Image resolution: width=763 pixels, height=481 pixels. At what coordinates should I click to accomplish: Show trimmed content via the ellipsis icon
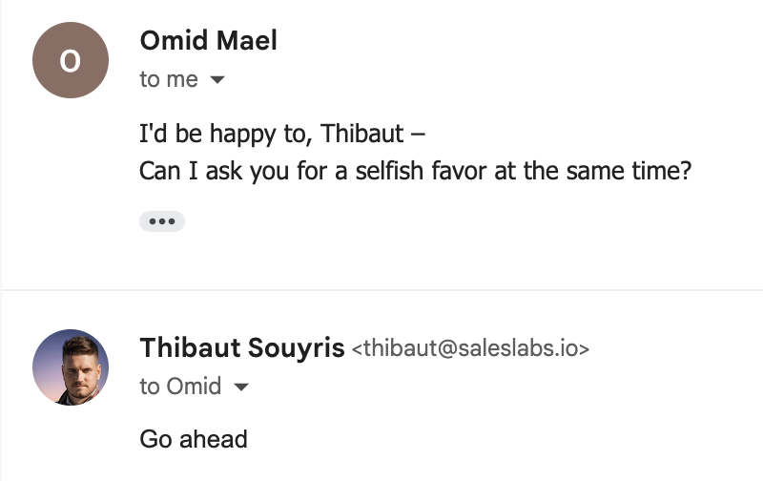pyautogui.click(x=161, y=221)
